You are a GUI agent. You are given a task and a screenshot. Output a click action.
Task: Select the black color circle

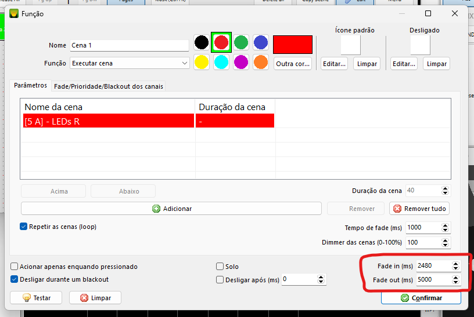pyautogui.click(x=202, y=42)
